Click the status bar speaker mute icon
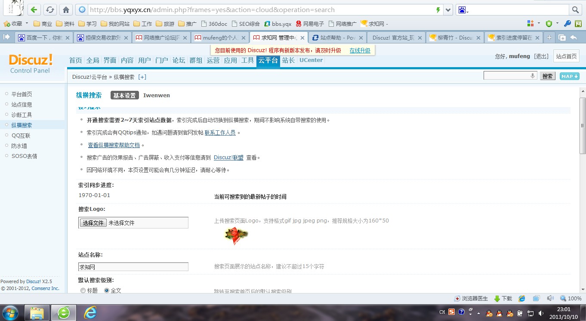586x321 pixels. pyautogui.click(x=550, y=298)
